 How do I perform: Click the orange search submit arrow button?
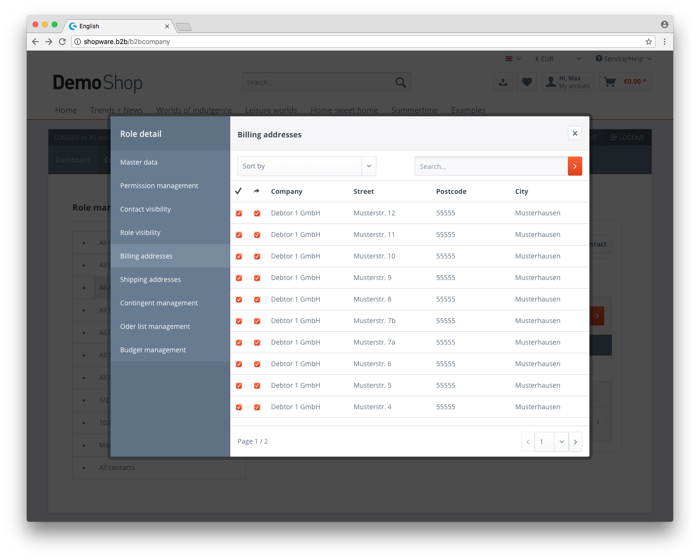point(575,166)
